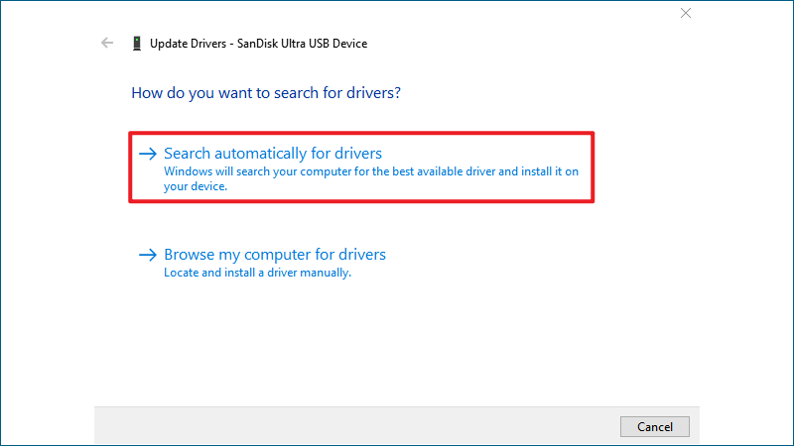Go back using the left arrow icon

(107, 43)
